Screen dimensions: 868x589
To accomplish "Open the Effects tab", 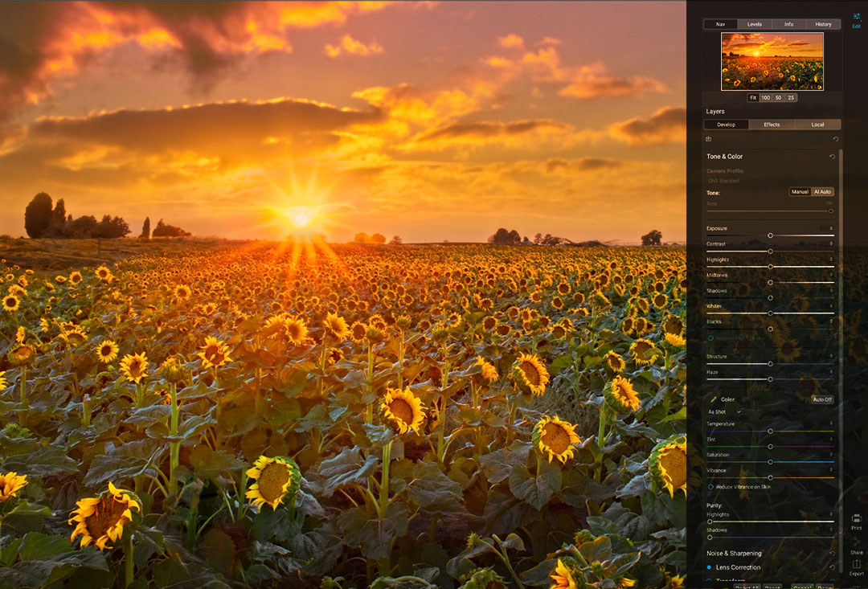I will [x=772, y=125].
